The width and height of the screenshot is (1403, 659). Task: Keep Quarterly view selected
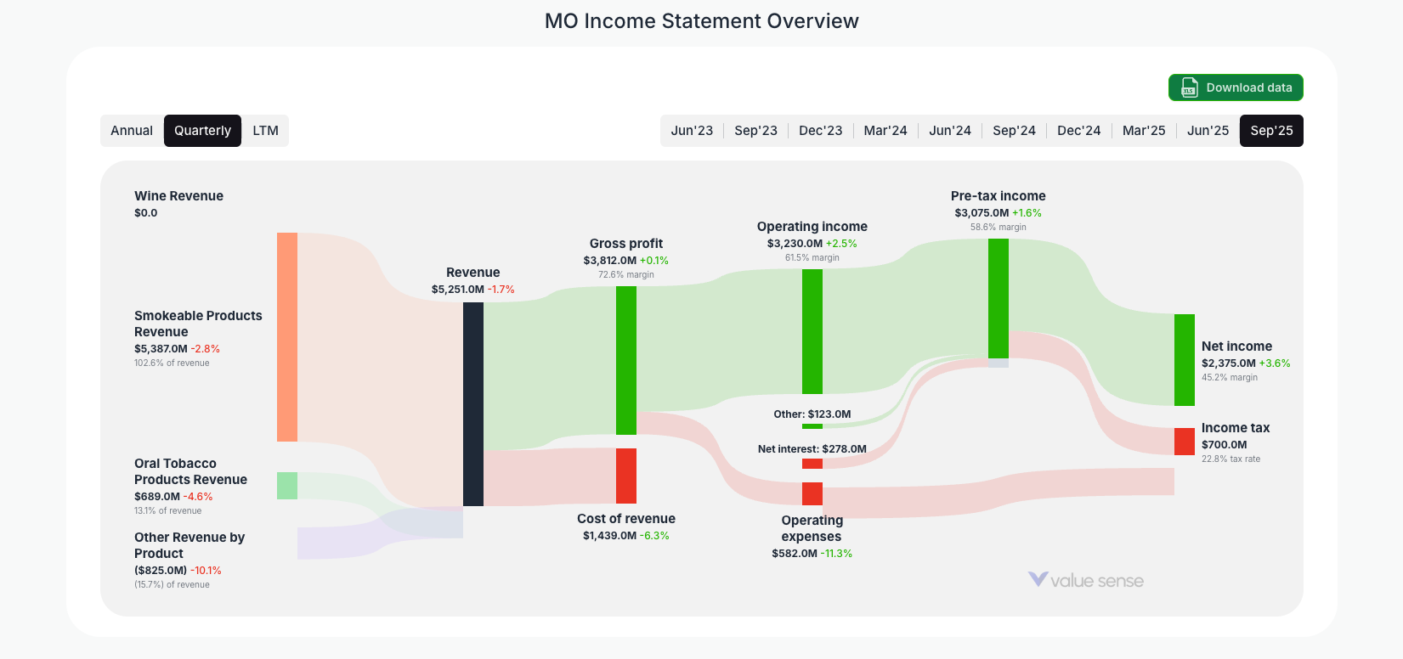pos(202,130)
